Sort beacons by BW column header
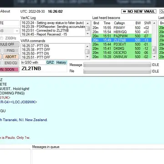The width and height of the screenshot is (164, 164). pyautogui.click(x=138, y=23)
